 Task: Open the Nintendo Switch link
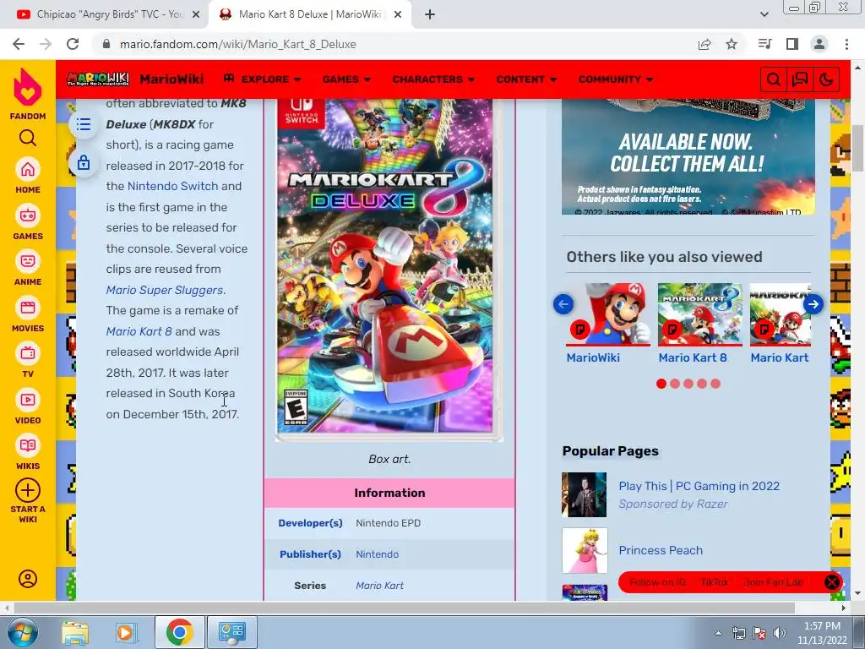(x=172, y=186)
